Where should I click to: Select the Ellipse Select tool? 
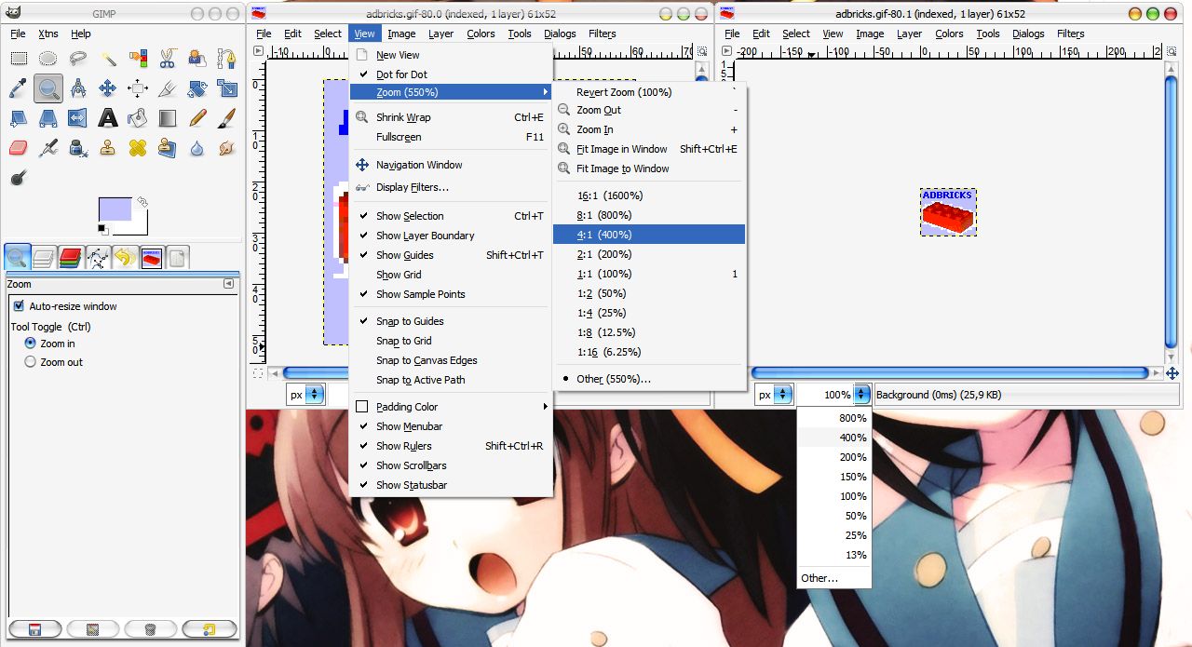point(47,59)
